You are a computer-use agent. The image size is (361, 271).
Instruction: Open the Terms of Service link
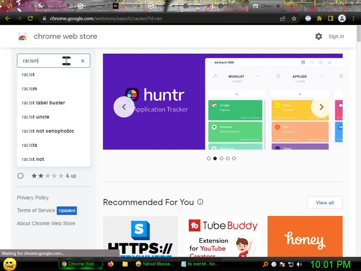36,210
